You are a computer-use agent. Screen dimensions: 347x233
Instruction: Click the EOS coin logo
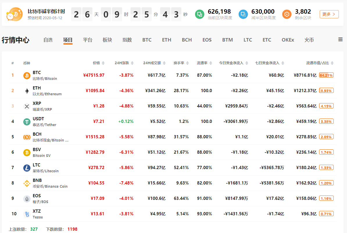click(x=27, y=199)
